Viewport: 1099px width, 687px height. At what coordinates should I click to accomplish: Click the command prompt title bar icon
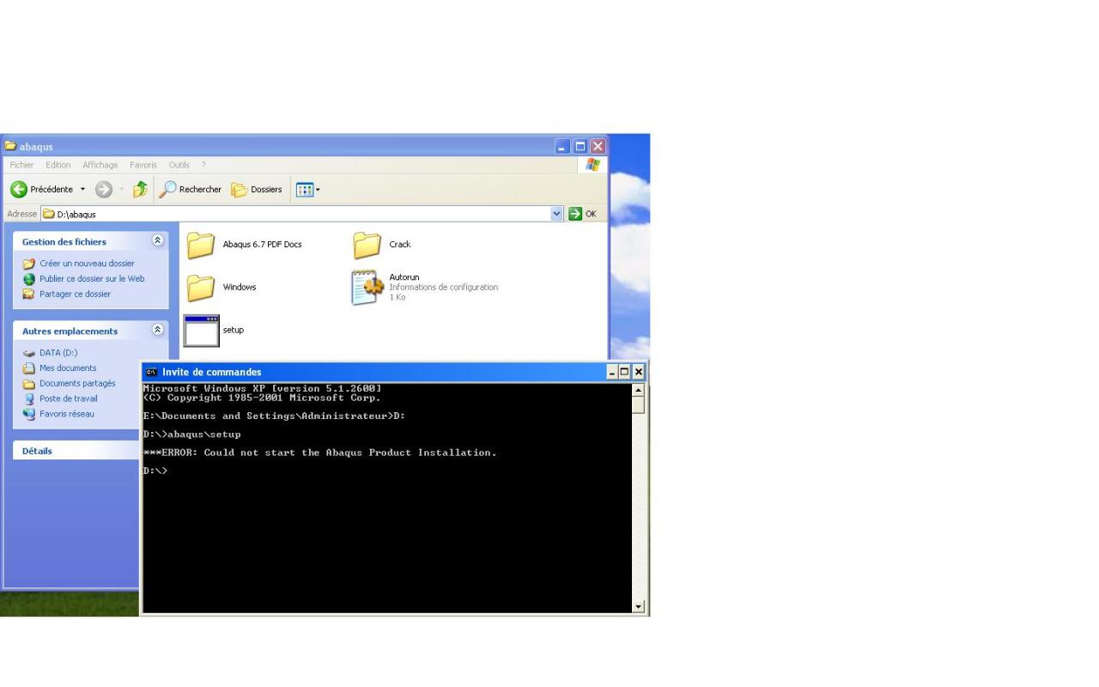pyautogui.click(x=152, y=373)
